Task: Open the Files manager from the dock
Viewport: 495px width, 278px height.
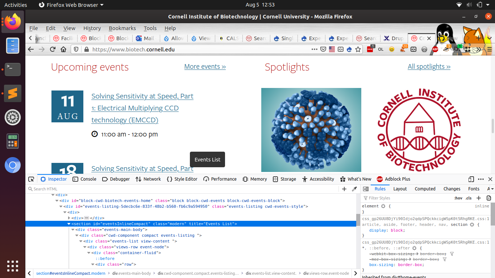Action: [x=13, y=46]
